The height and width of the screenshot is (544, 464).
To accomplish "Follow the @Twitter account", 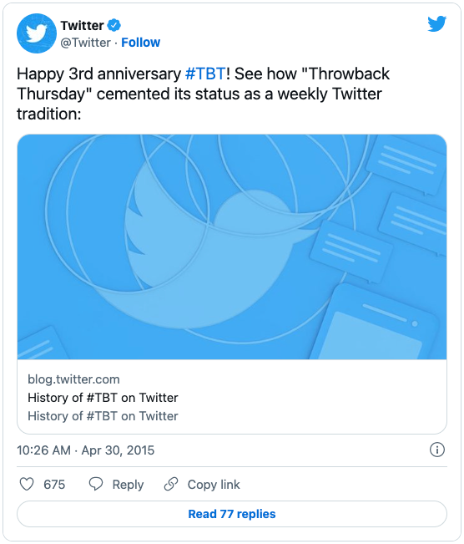I will [x=140, y=43].
